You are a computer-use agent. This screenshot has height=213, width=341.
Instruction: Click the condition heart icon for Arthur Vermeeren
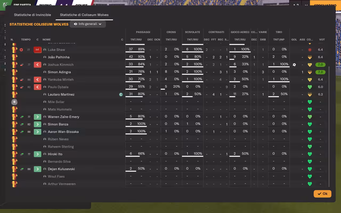tap(310, 184)
